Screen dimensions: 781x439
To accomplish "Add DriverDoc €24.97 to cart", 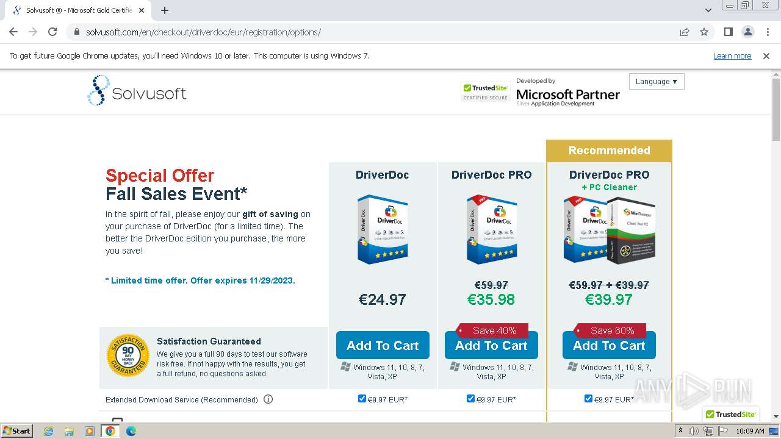I will click(x=383, y=346).
